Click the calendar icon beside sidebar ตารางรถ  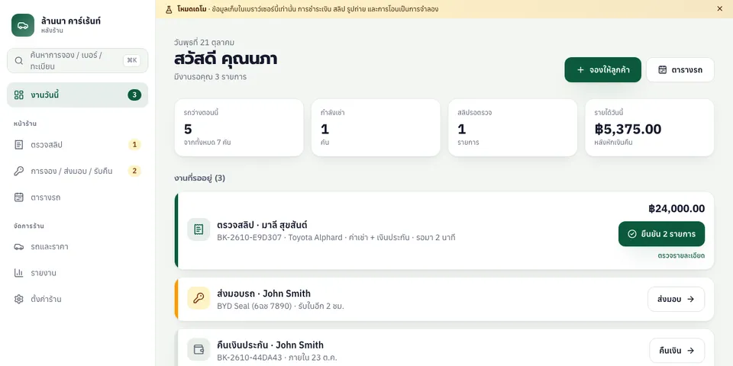click(x=18, y=197)
